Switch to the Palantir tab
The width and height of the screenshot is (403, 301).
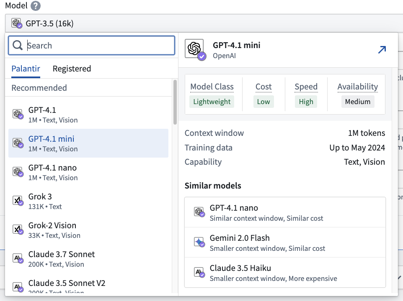[26, 69]
